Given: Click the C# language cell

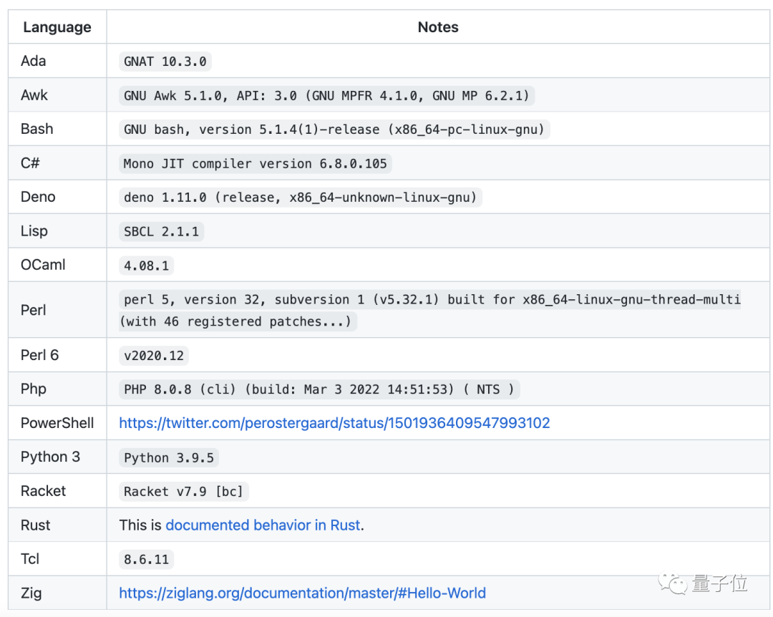Looking at the screenshot, I should tap(30, 163).
